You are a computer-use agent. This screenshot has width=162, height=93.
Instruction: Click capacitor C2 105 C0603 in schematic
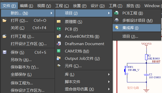(x=146, y=75)
